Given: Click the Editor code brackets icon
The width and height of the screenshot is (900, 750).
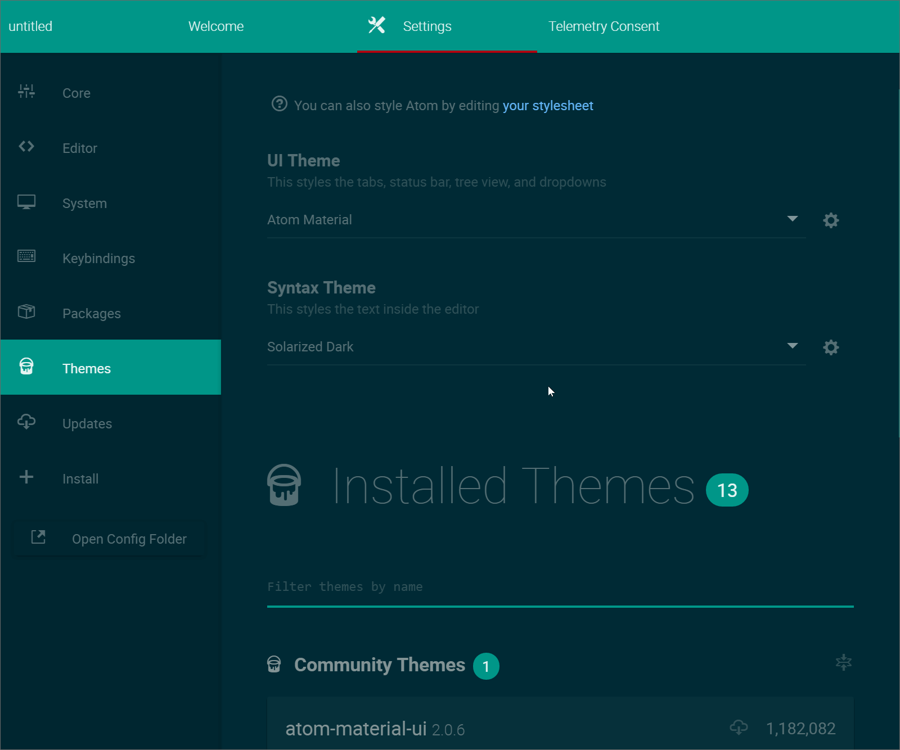Looking at the screenshot, I should (26, 146).
